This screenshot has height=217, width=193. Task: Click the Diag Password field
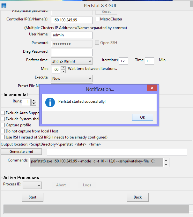[x=72, y=52]
